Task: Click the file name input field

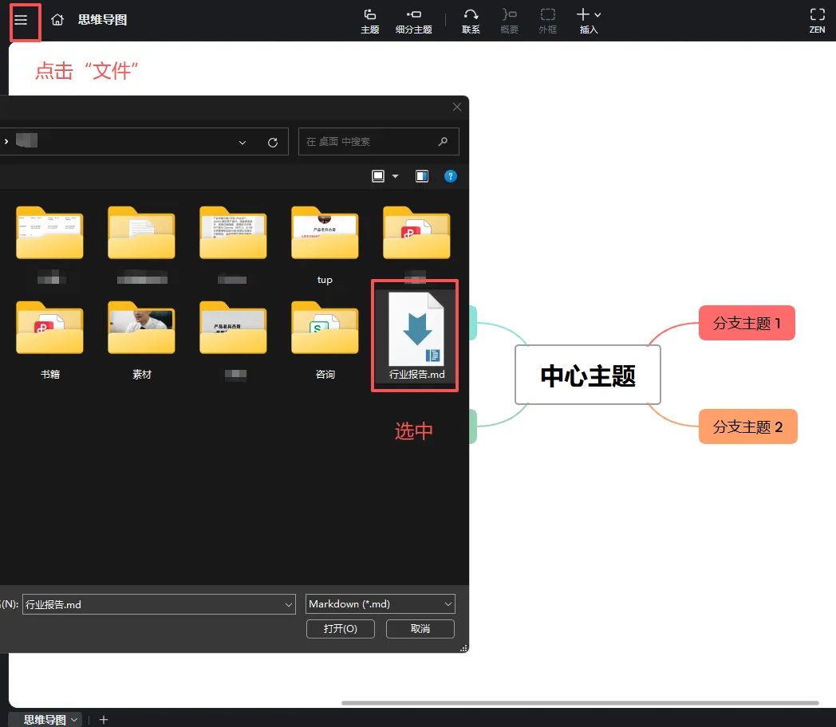Action: coord(159,604)
